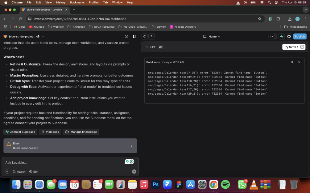Click the GitHub icon in toolbar
The height and width of the screenshot is (193, 310).
click(289, 37)
